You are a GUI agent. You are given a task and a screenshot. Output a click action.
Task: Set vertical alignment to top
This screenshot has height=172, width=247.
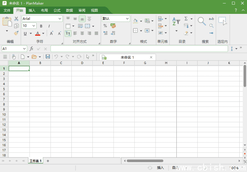[68, 19]
